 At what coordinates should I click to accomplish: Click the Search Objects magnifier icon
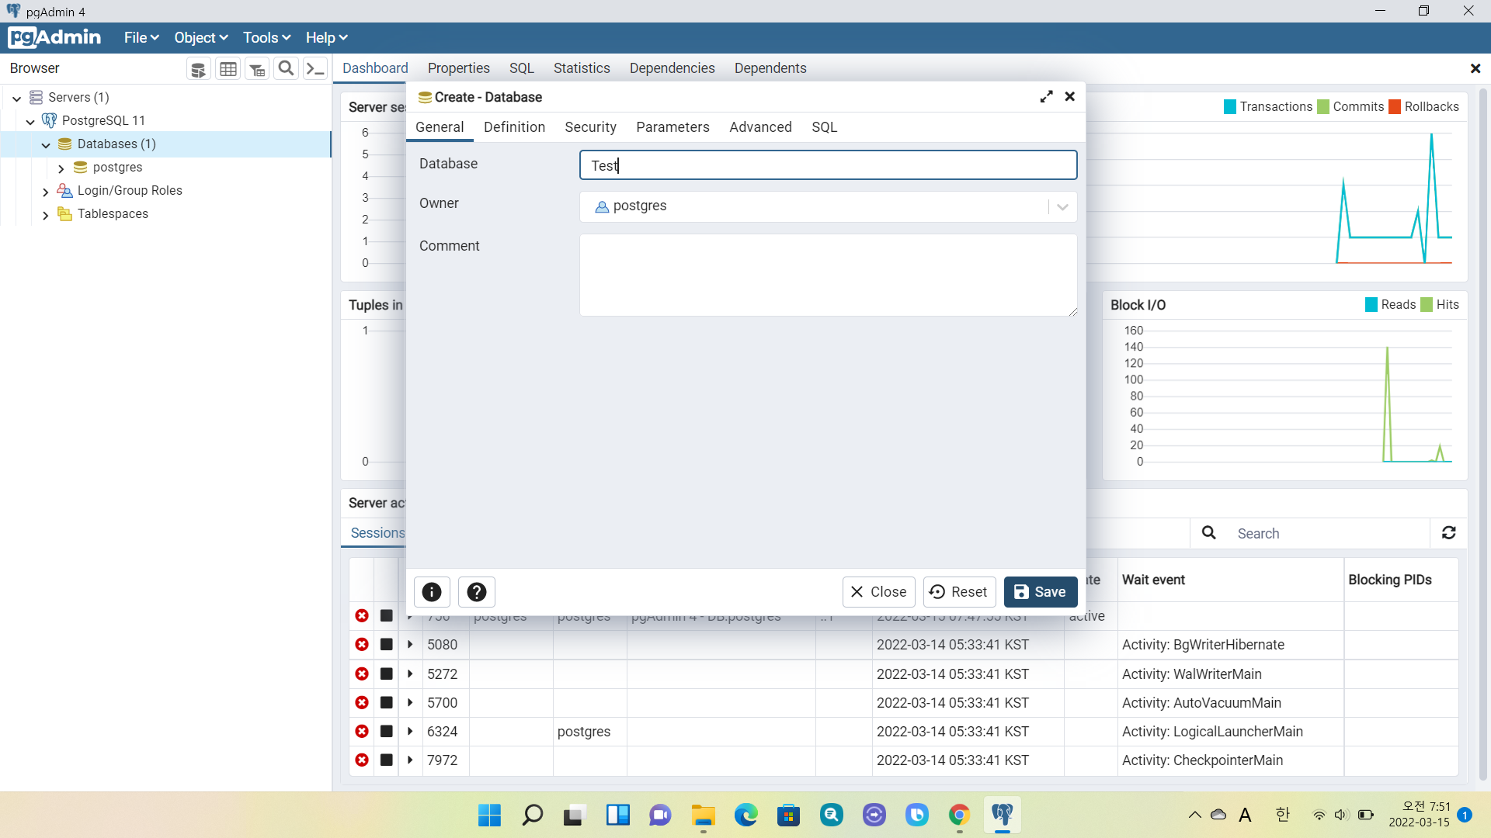click(286, 68)
